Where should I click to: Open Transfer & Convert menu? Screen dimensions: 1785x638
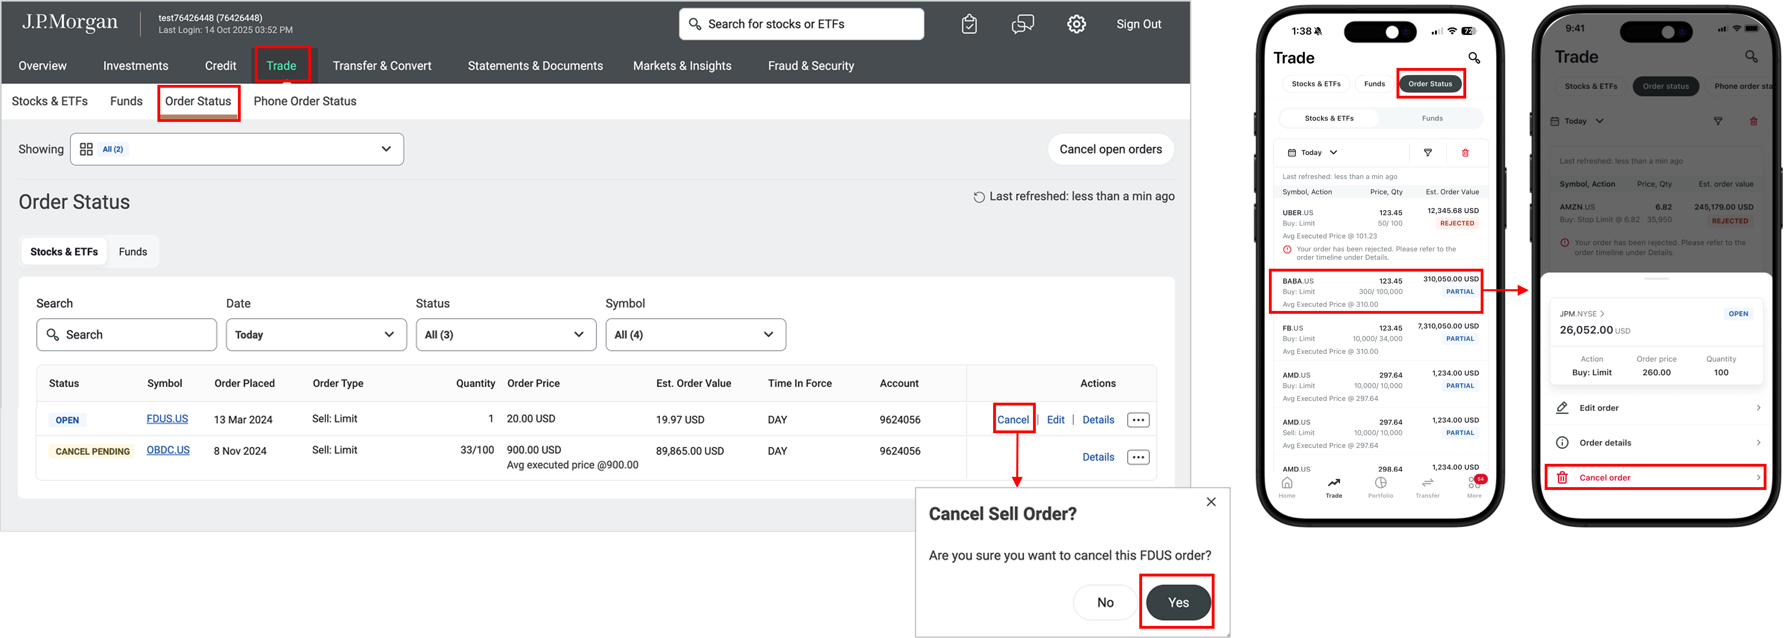(382, 66)
